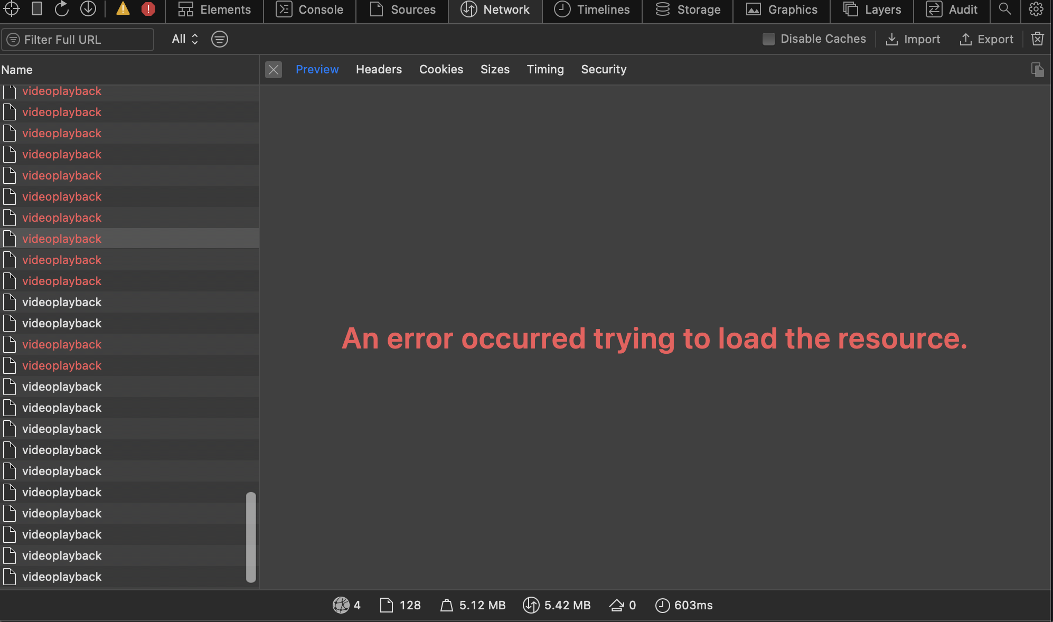Reload the page using the inspector reload icon
Screen dimensions: 1053x622
tap(62, 9)
